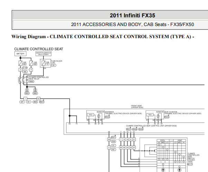208x172 pixels.
Task: Click the "2011 Infiniti FX35" title
Action: pos(132,16)
